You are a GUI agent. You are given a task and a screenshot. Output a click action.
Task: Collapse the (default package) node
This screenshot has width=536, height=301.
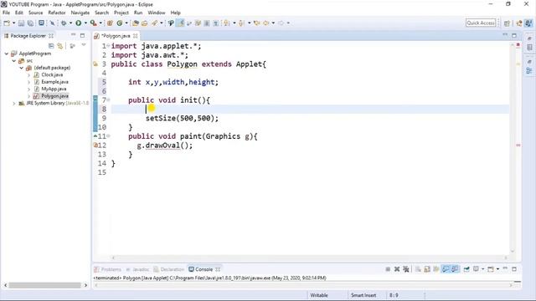[x=22, y=68]
